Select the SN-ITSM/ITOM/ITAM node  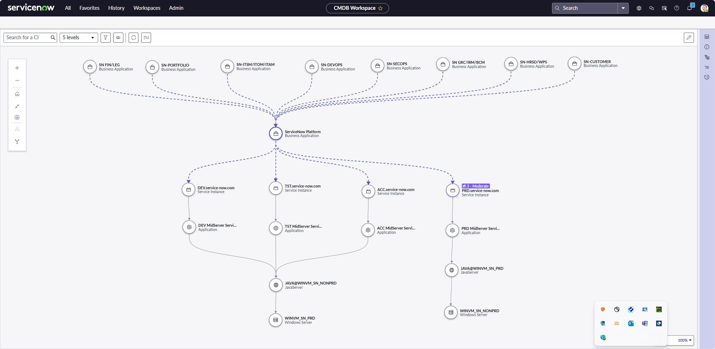pos(227,66)
